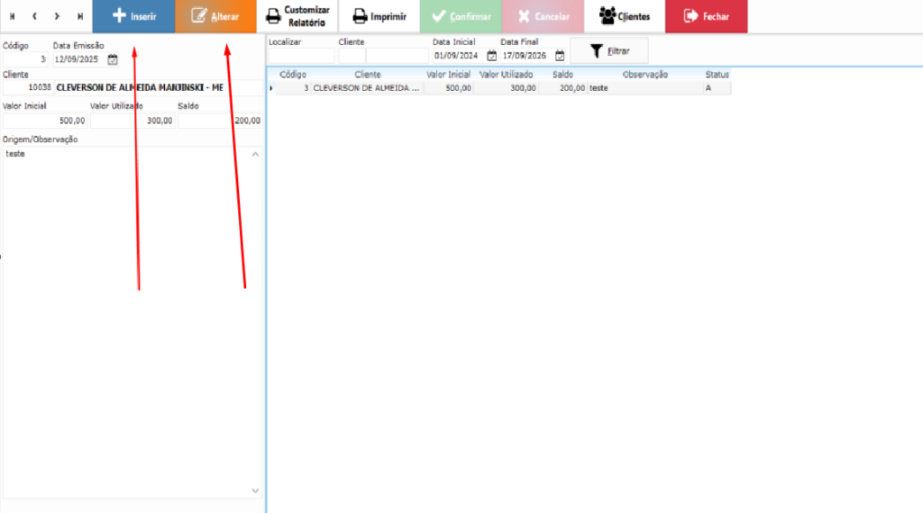
Task: Open the Clientes screen
Action: (x=624, y=16)
